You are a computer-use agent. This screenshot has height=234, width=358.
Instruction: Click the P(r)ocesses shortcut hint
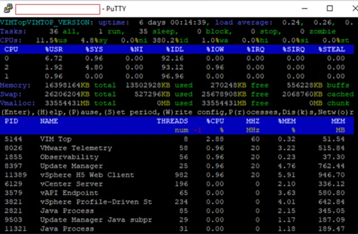254,112
